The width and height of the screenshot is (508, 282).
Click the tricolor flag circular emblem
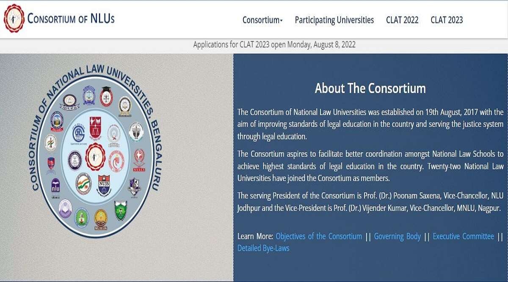click(x=83, y=183)
